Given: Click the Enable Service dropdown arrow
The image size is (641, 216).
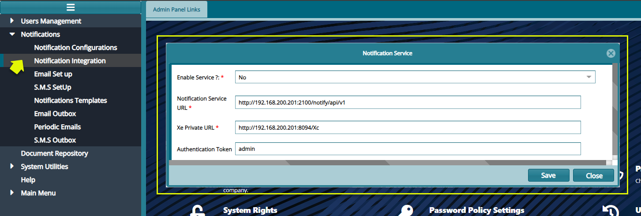Looking at the screenshot, I should click(x=589, y=77).
